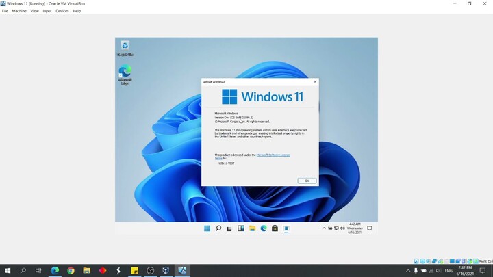Open the VirtualBox Help menu
This screenshot has height=277, width=493.
[77, 11]
